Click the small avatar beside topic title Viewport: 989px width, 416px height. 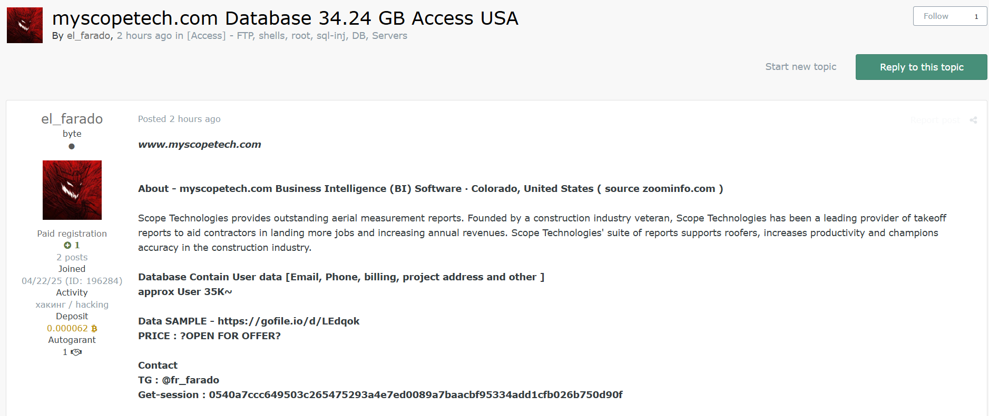click(25, 25)
